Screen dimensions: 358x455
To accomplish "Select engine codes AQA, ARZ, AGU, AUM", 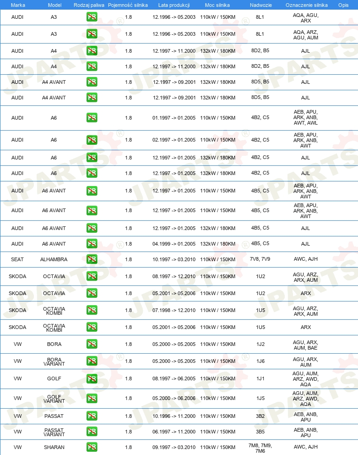I will click(305, 35).
